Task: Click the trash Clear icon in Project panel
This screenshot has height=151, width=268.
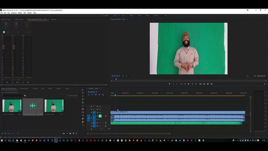Action: coord(77,133)
